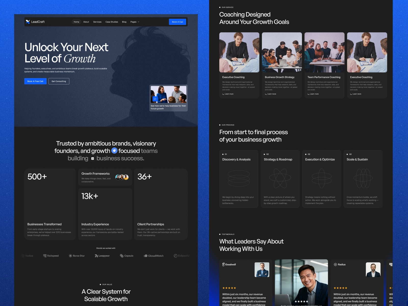Open the hero video thumbnail of team meeting
The height and width of the screenshot is (306, 408).
pos(169,94)
